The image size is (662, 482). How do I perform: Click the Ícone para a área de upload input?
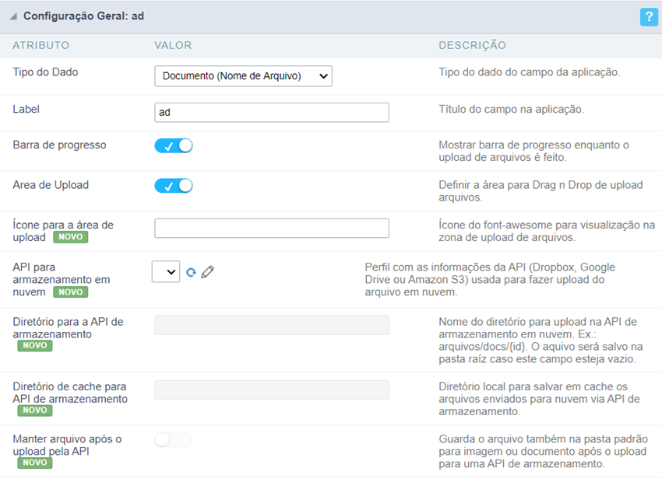pyautogui.click(x=271, y=228)
